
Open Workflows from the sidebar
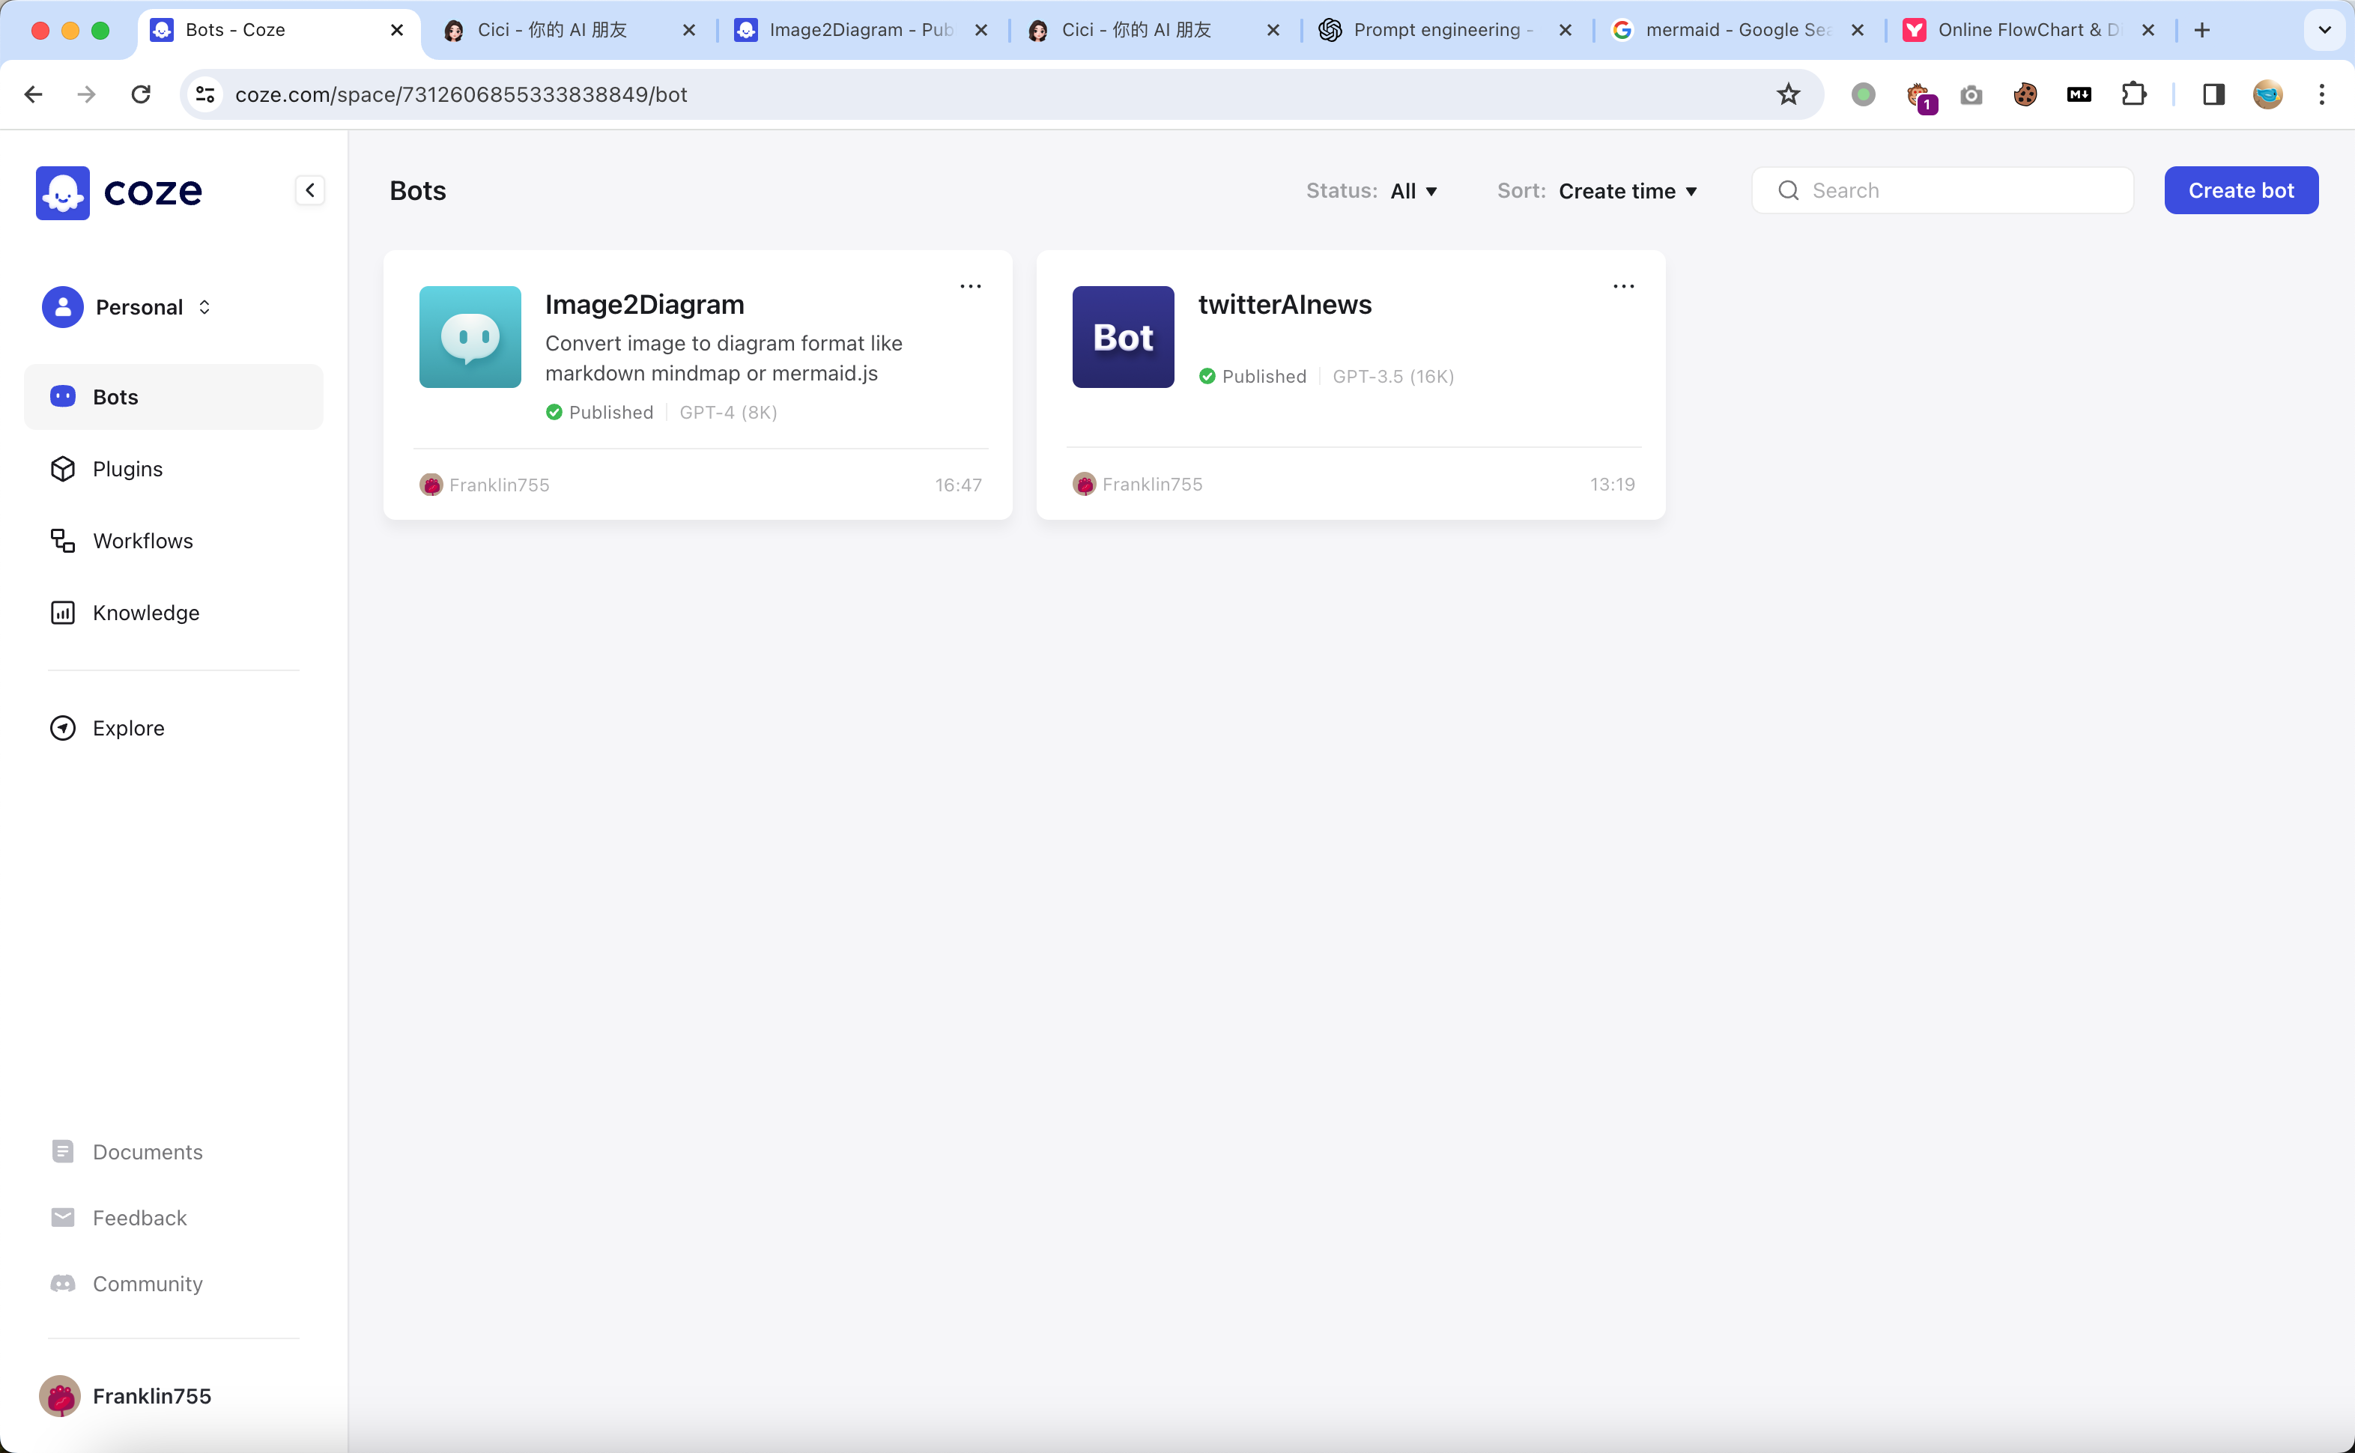pyautogui.click(x=142, y=541)
